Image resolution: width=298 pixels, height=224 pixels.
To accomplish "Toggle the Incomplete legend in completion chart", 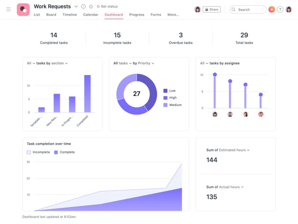I will pos(39,152).
